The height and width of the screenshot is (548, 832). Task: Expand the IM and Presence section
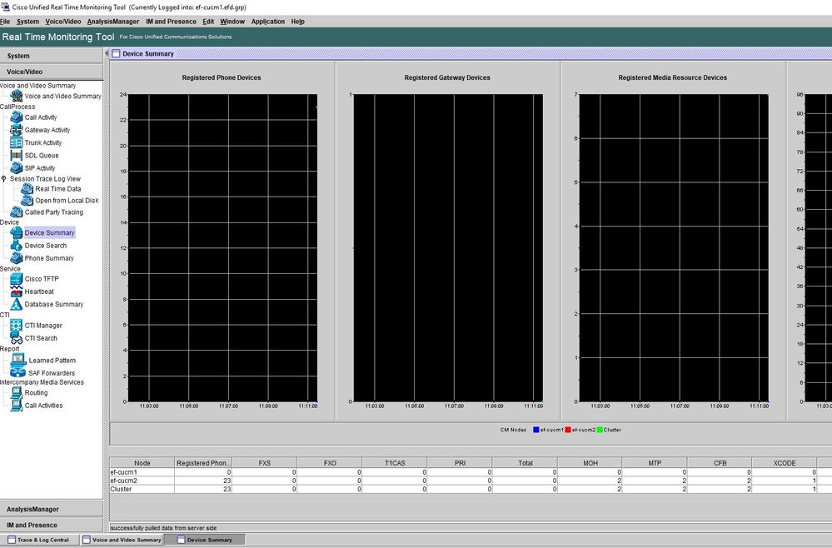52,525
